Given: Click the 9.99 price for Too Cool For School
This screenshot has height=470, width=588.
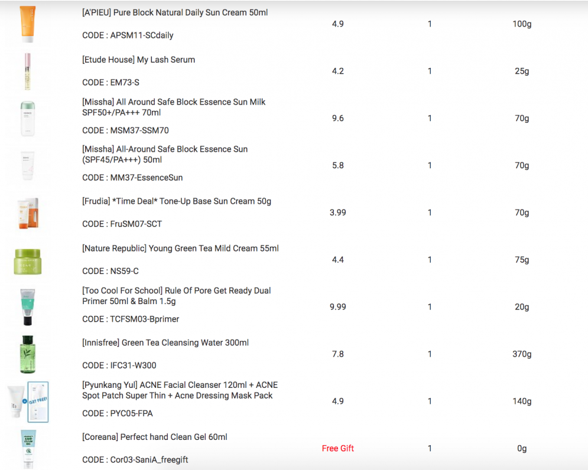Looking at the screenshot, I should (338, 307).
